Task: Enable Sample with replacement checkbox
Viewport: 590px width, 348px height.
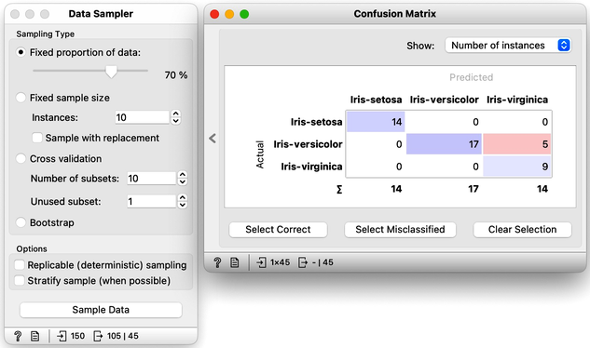Action: tap(37, 138)
